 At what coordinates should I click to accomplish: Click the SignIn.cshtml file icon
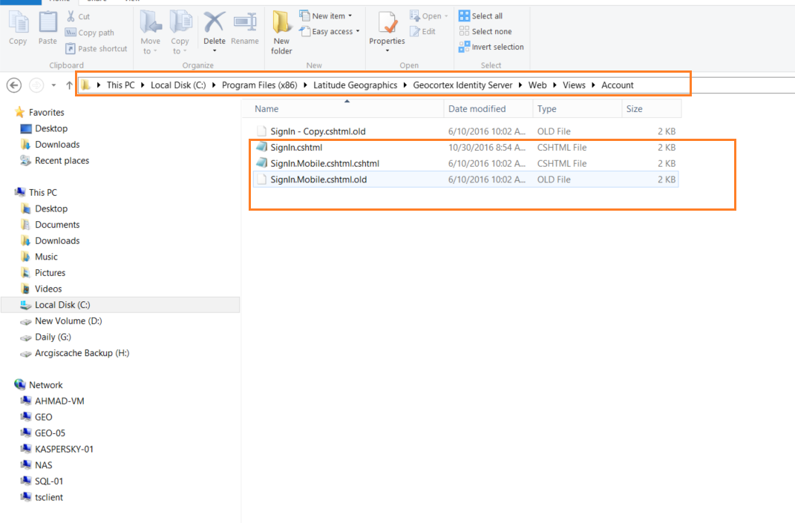[261, 147]
